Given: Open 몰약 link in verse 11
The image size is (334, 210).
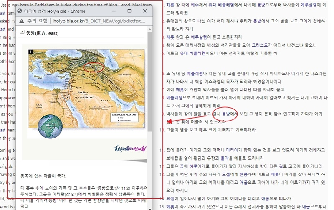Looking at the screenshot, I should 225,158.
